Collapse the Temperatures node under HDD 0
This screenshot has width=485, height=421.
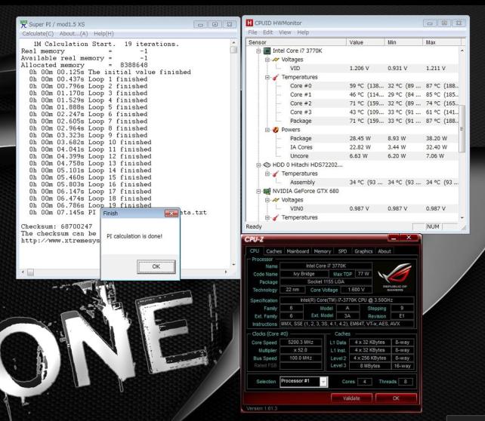pyautogui.click(x=267, y=174)
